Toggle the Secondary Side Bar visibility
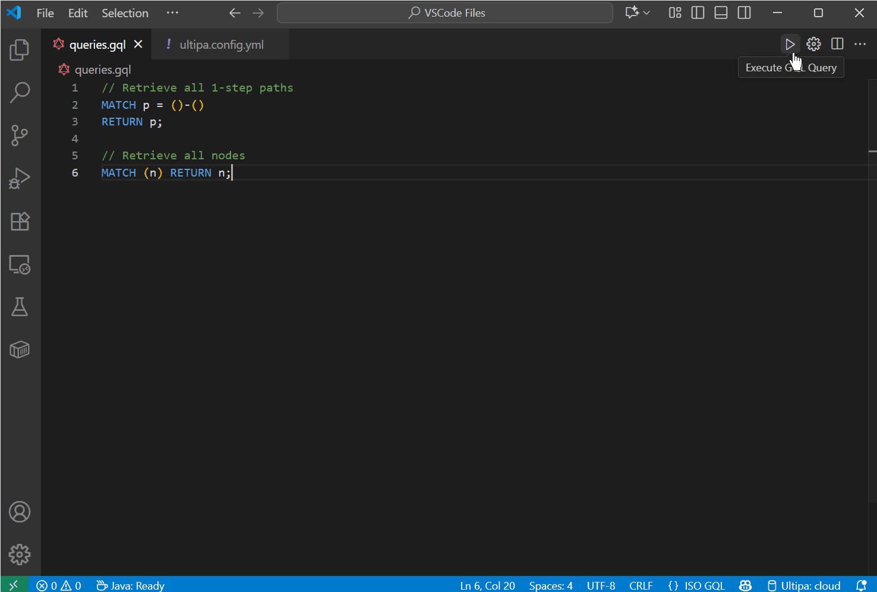This screenshot has height=592, width=877. [744, 12]
